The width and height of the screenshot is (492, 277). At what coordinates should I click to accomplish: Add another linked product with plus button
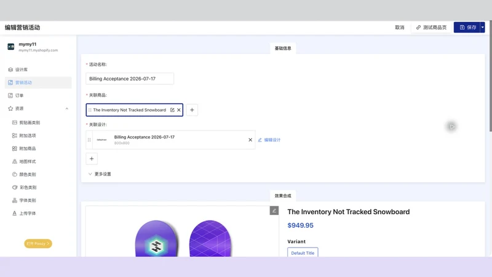pos(192,110)
